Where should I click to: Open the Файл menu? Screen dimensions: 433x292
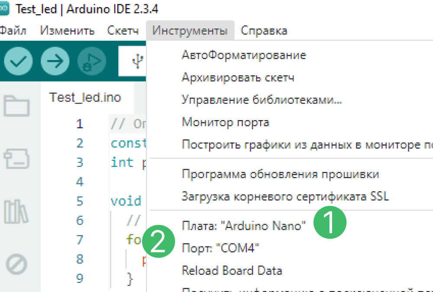coord(13,30)
